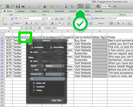Screen dimensions: 133x107
Task: Open the Media Browser icon
Action: click(x=98, y=7)
